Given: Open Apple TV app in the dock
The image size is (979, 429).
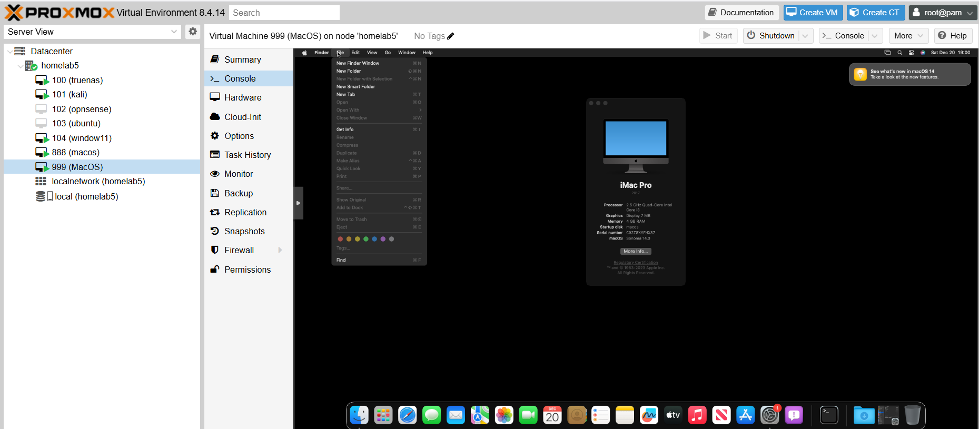Looking at the screenshot, I should pyautogui.click(x=673, y=415).
